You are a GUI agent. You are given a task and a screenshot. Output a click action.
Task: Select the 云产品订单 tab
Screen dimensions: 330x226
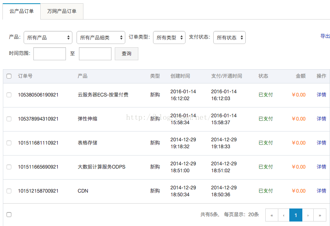point(22,11)
